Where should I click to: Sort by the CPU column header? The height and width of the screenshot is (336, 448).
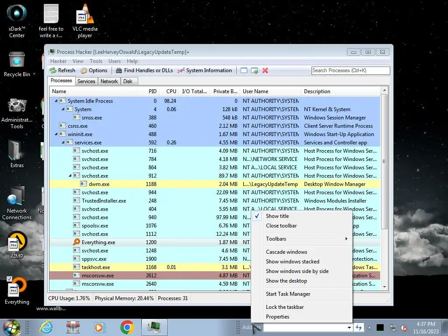pyautogui.click(x=169, y=91)
